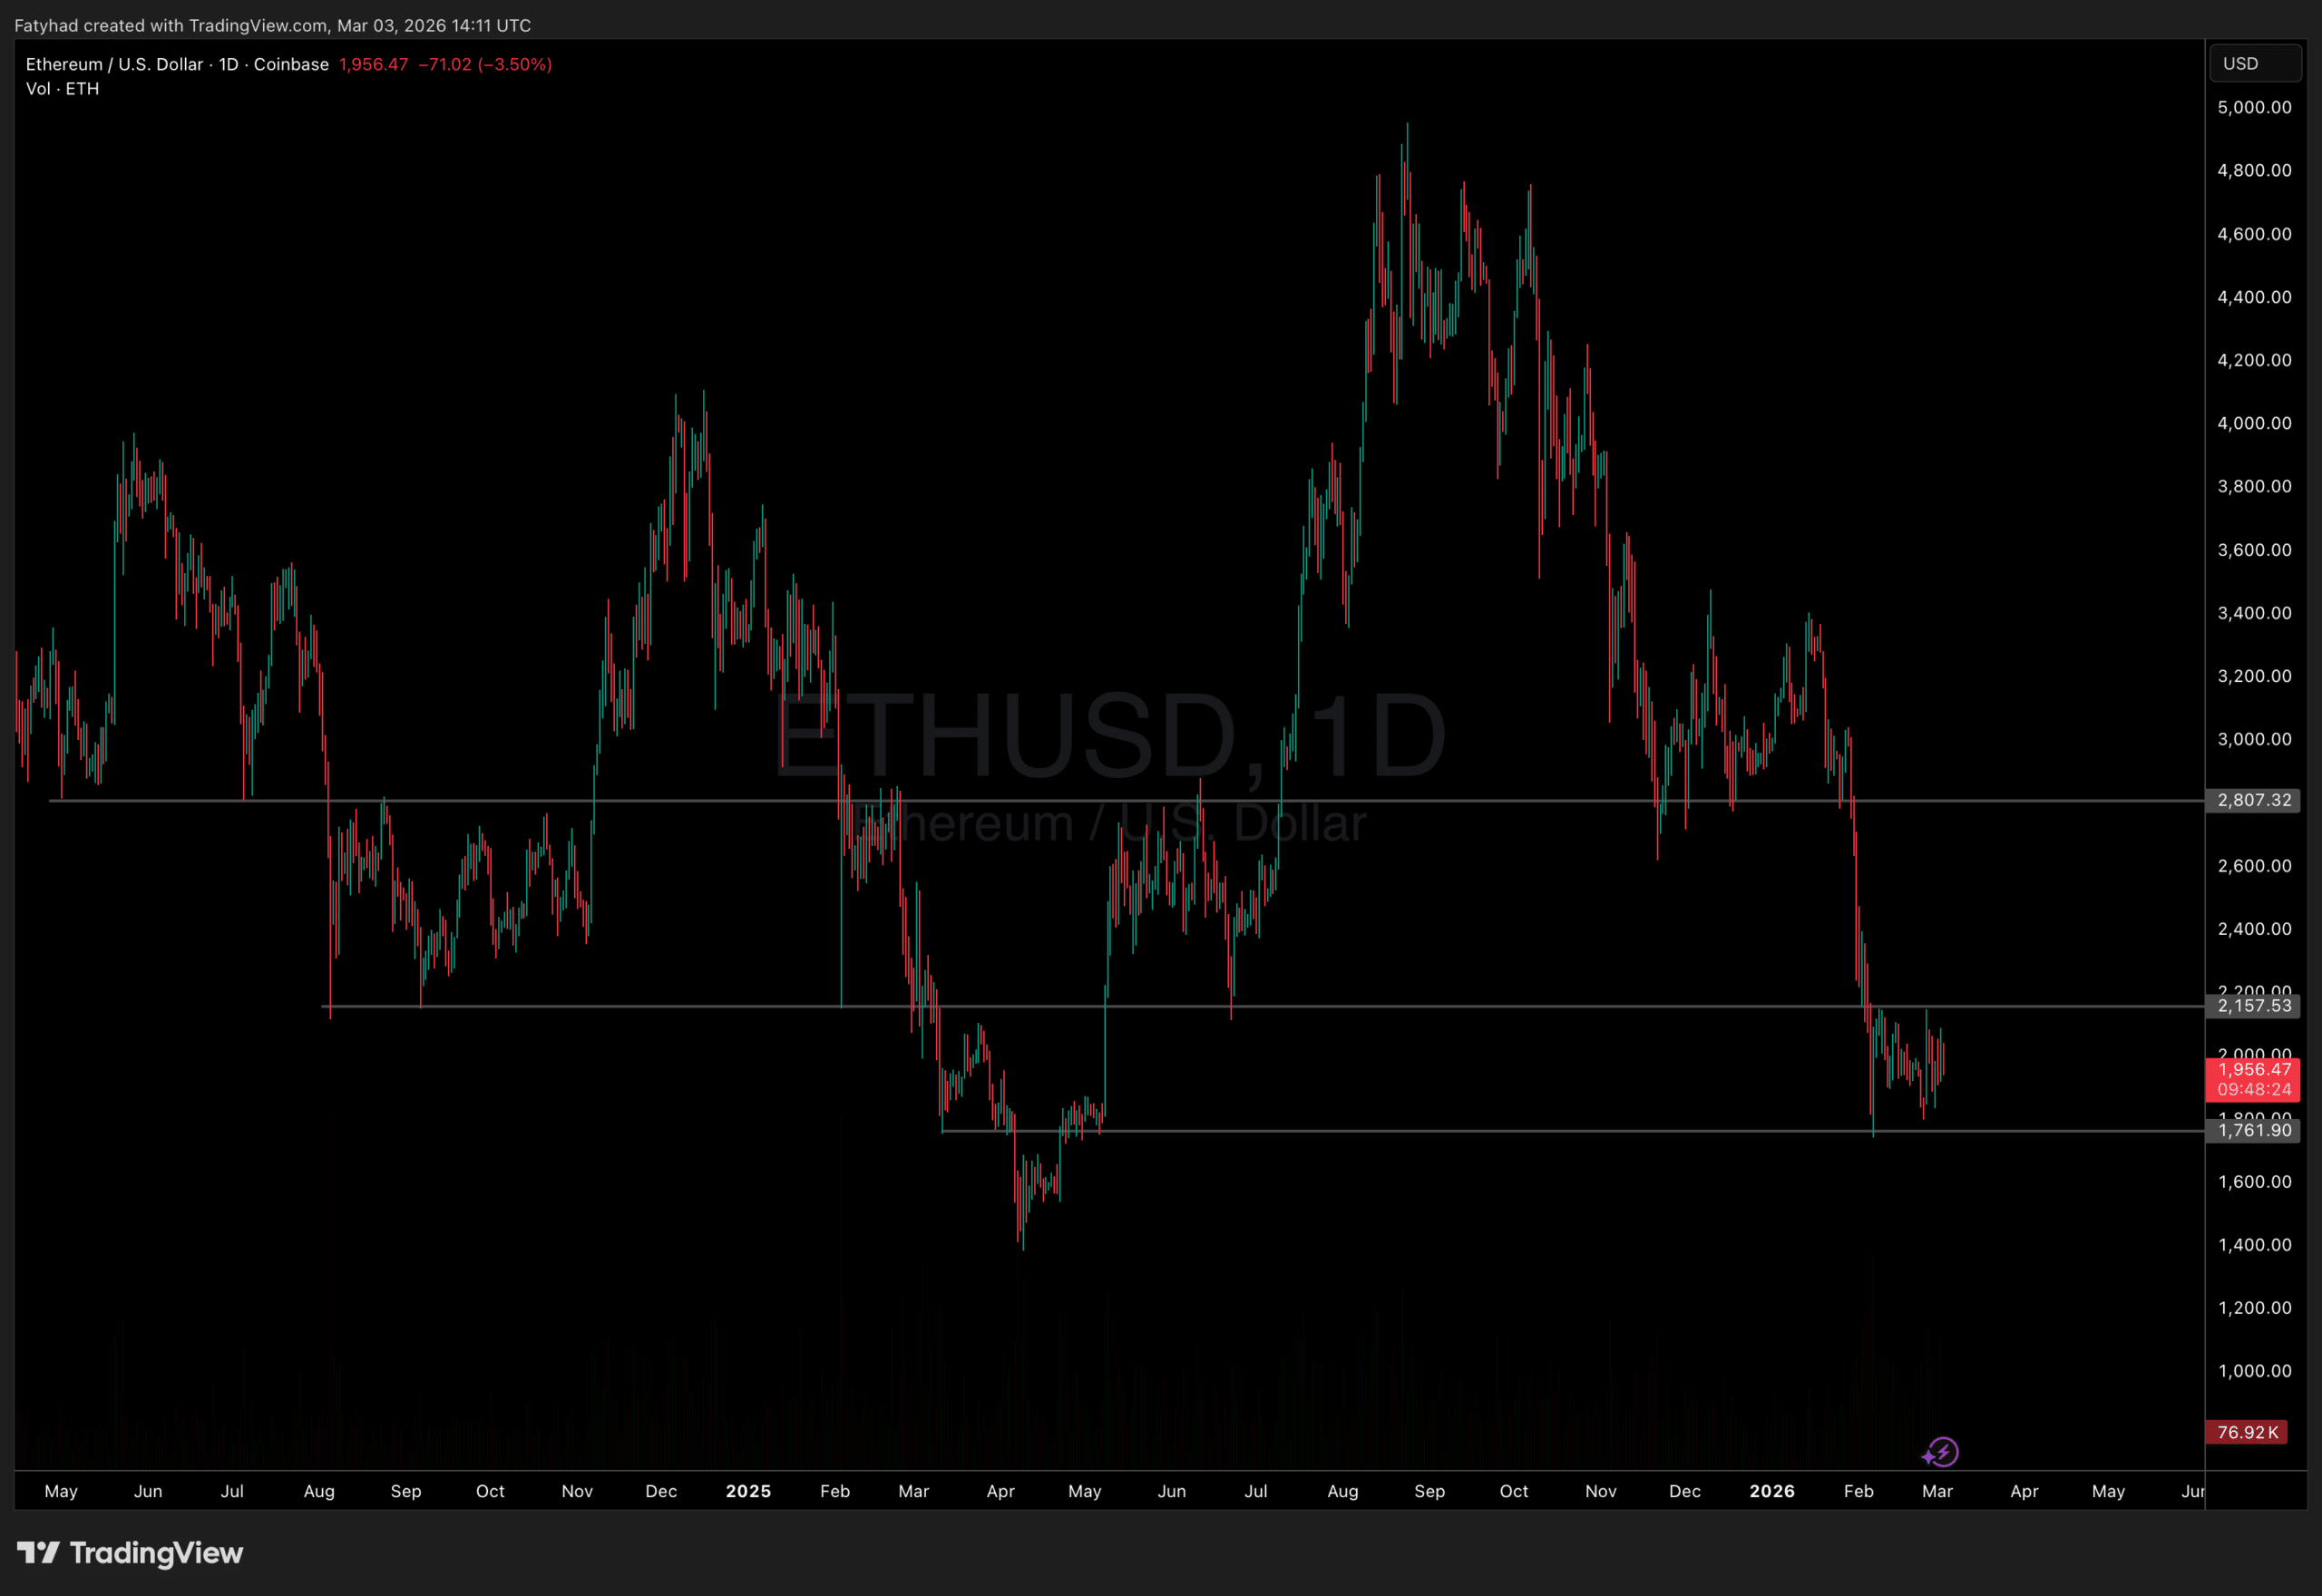Click the 09:48:24 countdown timer label

(2254, 1090)
